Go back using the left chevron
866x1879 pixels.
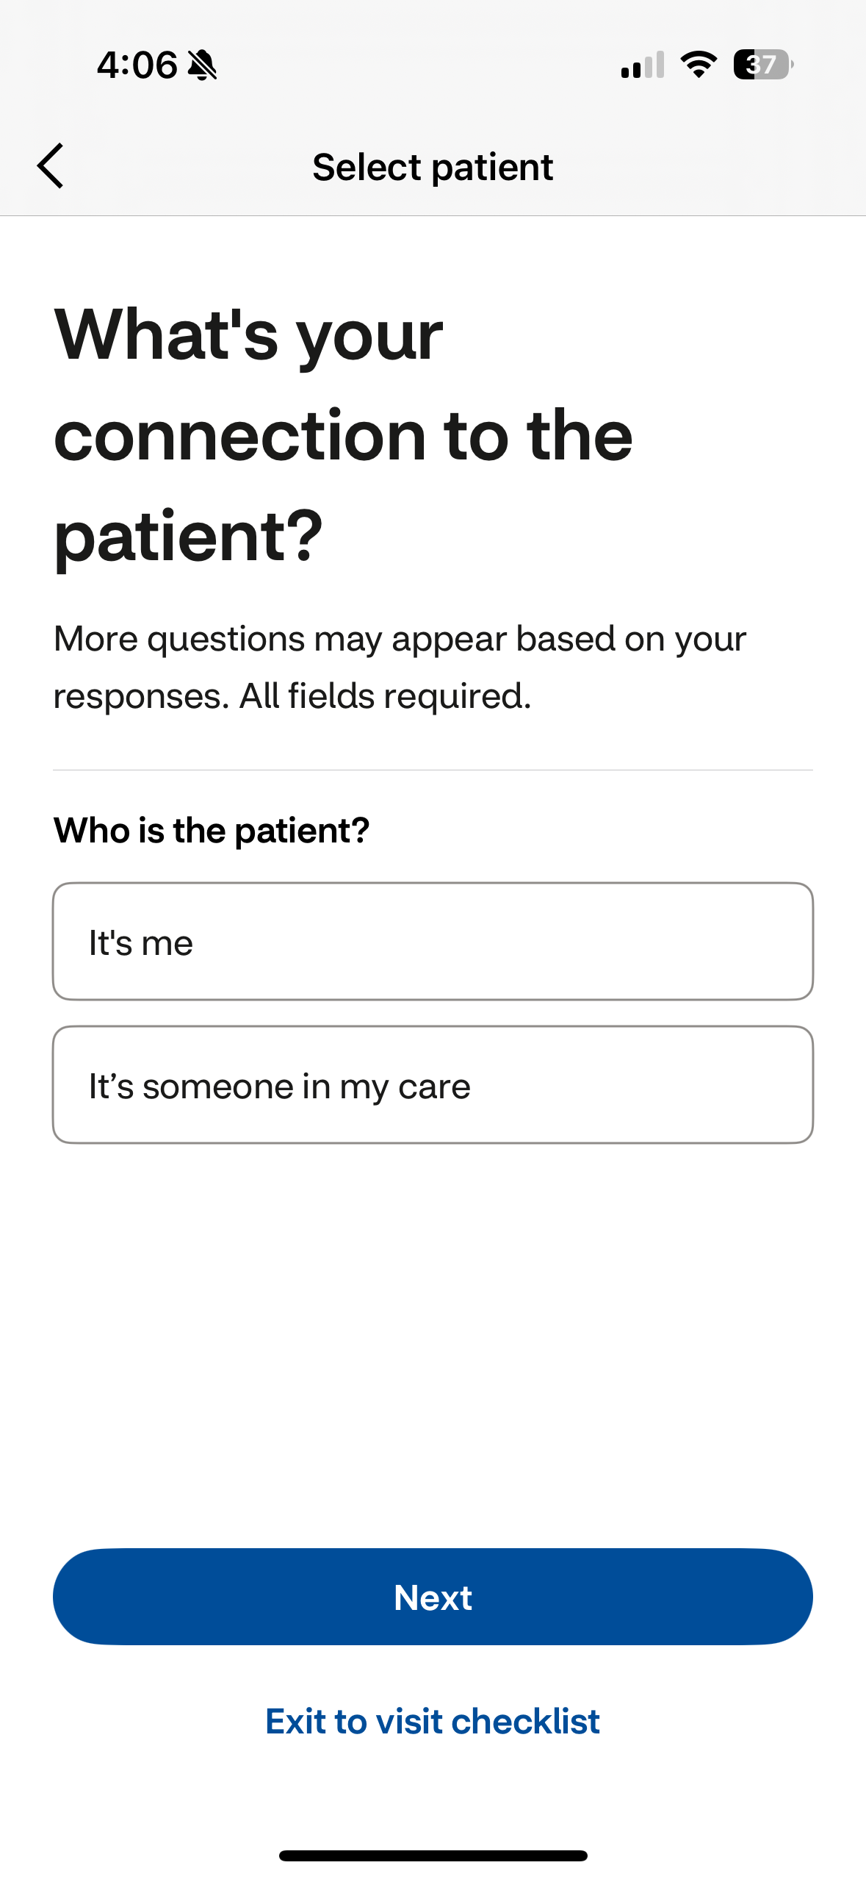(x=51, y=166)
